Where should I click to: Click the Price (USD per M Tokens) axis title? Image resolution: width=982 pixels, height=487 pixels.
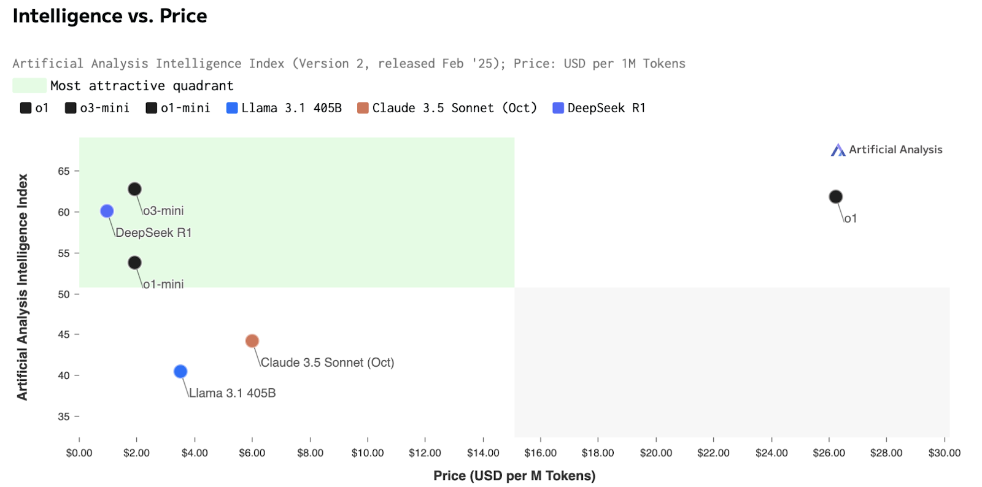[514, 476]
